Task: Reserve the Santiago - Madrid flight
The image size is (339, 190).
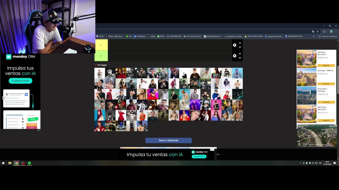Action: (x=326, y=84)
